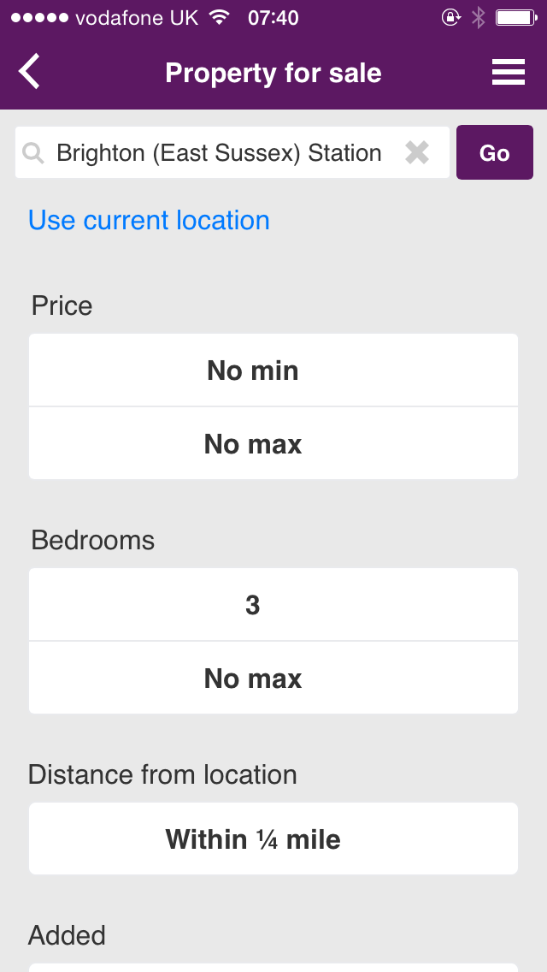Tap the battery indicator icon
The width and height of the screenshot is (547, 972).
(515, 17)
